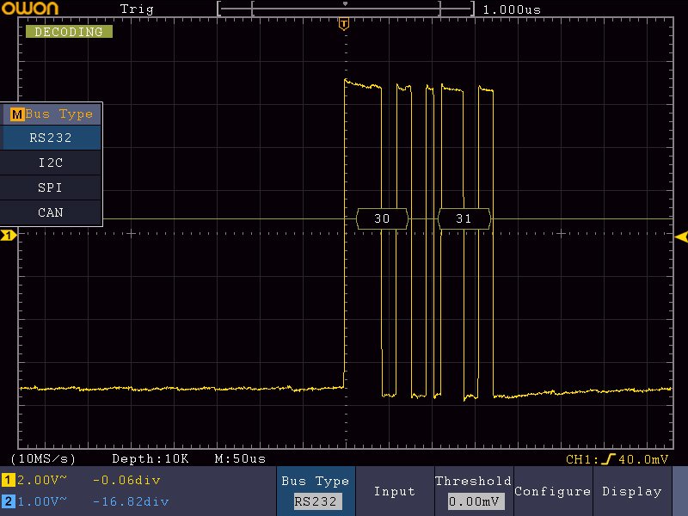Click the Threshold 0.00mV value field
Image resolution: width=688 pixels, height=516 pixels.
tap(473, 501)
